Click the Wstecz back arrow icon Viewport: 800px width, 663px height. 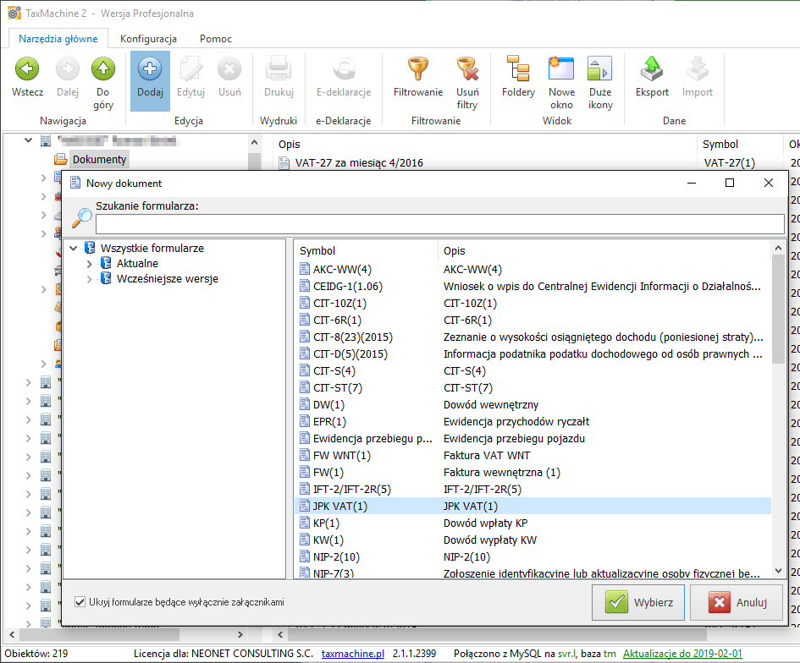click(27, 69)
